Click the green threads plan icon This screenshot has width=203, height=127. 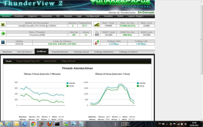[x=3, y=33]
